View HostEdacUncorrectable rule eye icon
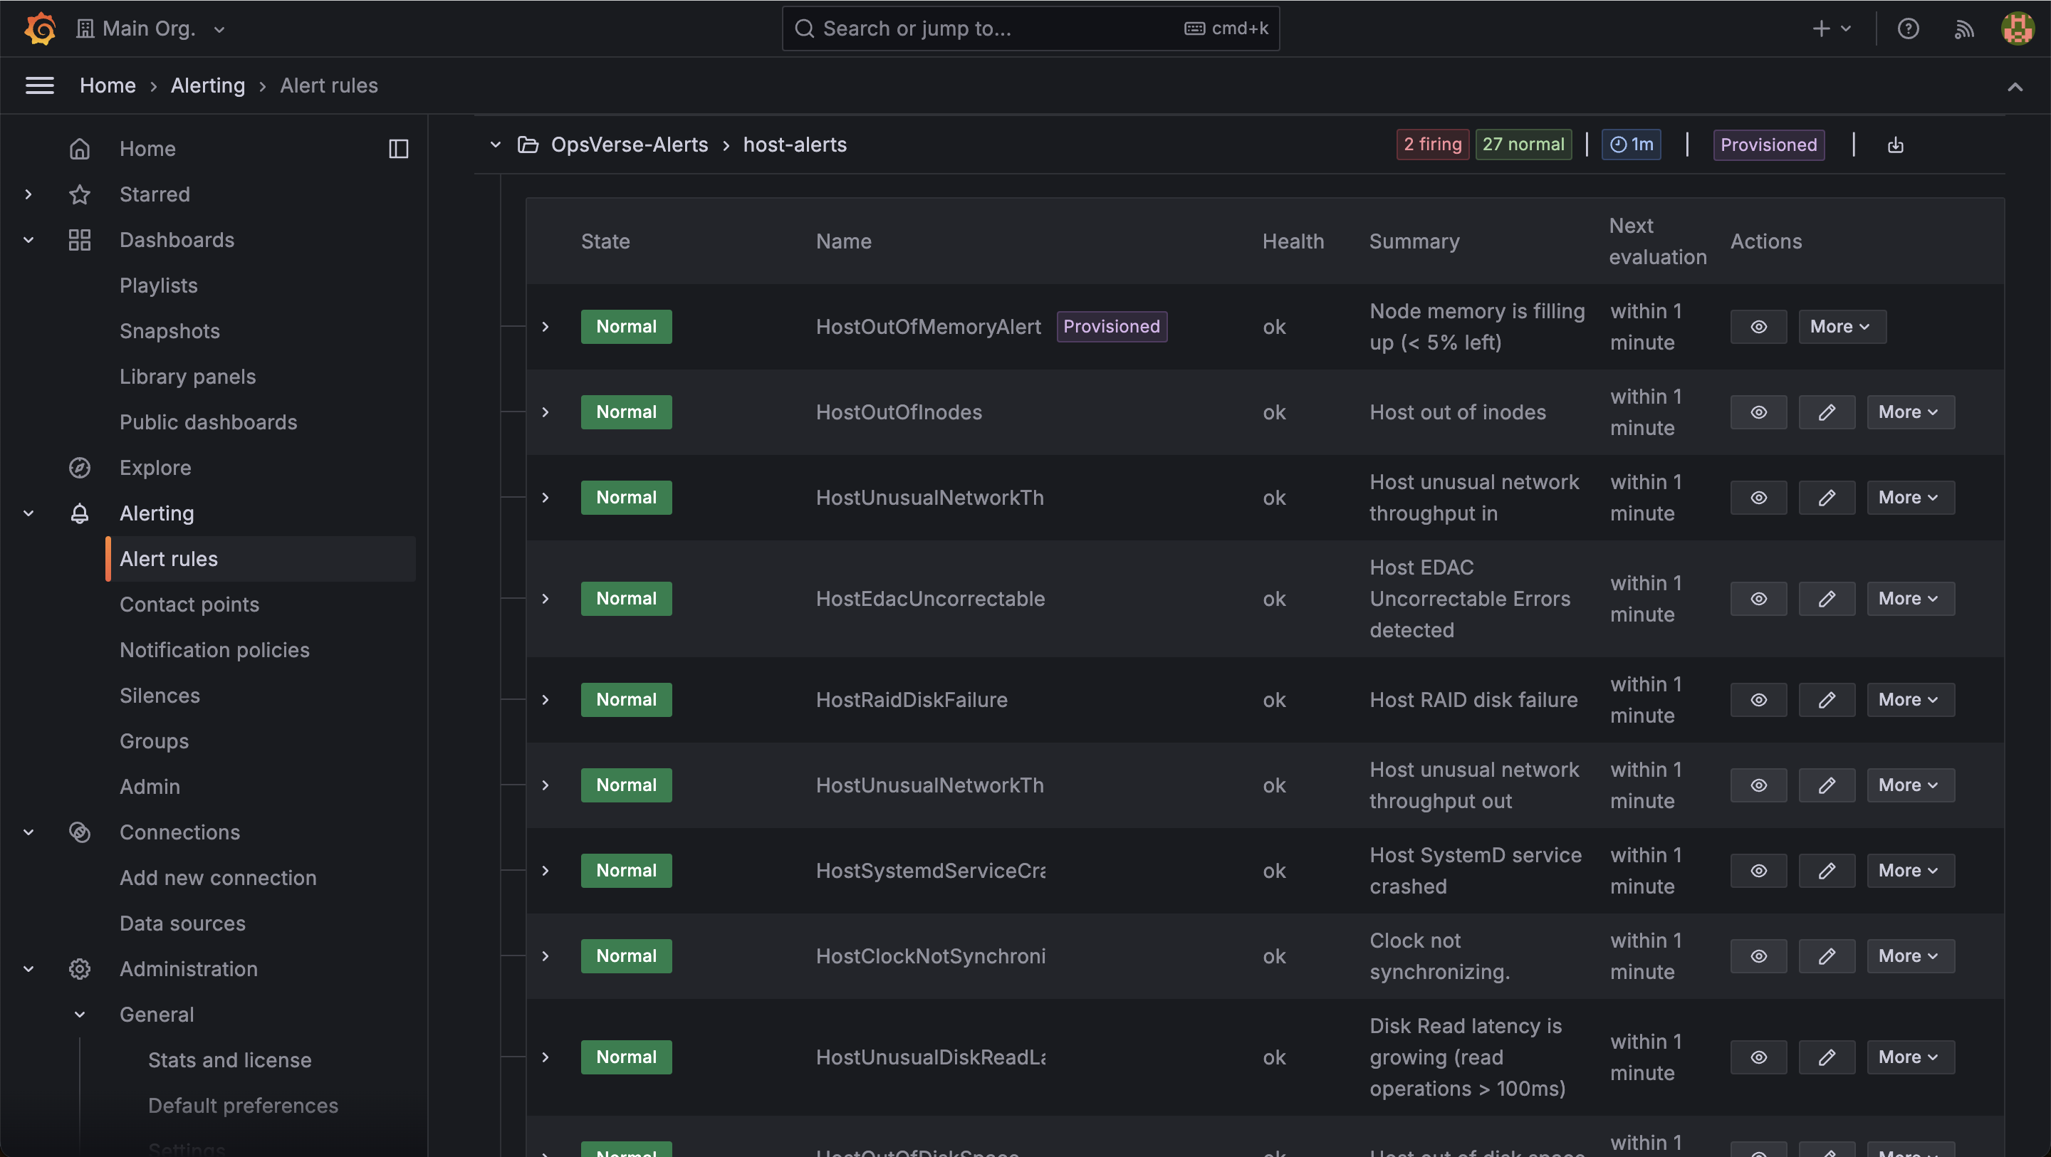The image size is (2051, 1157). pos(1758,599)
